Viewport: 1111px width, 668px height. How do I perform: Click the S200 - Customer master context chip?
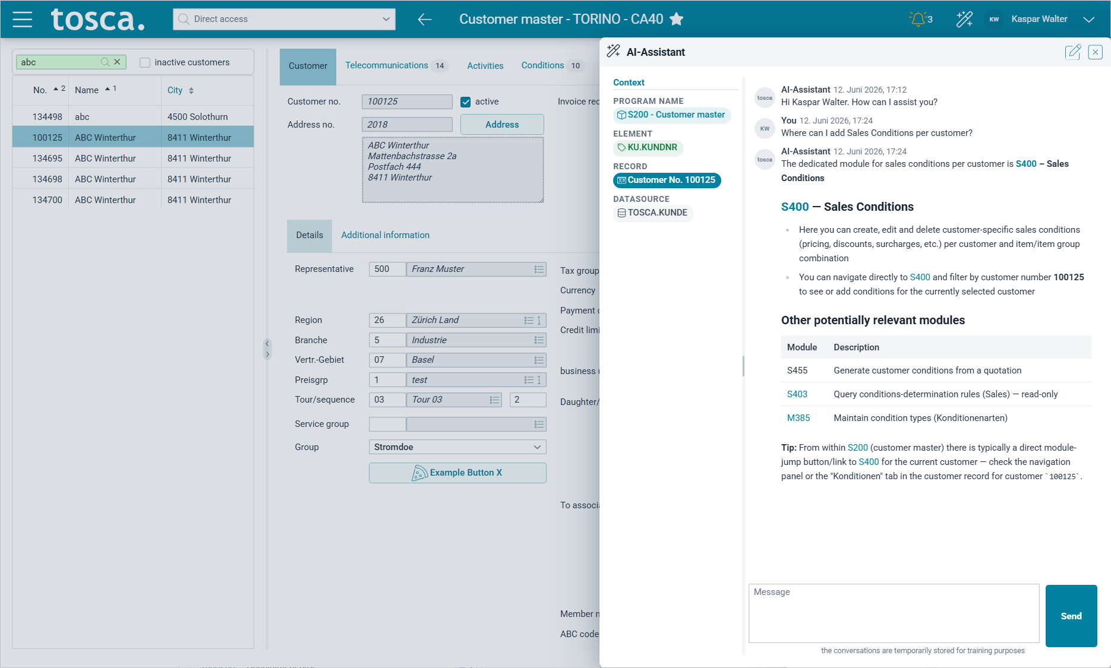[x=671, y=115]
